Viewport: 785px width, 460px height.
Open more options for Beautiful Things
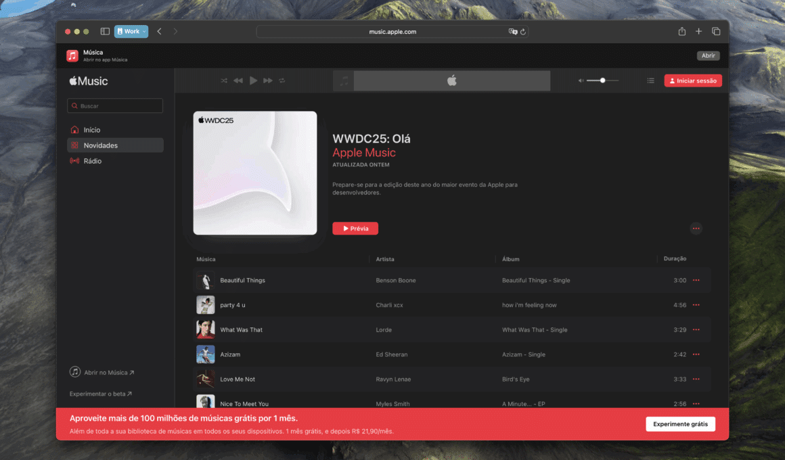[x=696, y=280]
